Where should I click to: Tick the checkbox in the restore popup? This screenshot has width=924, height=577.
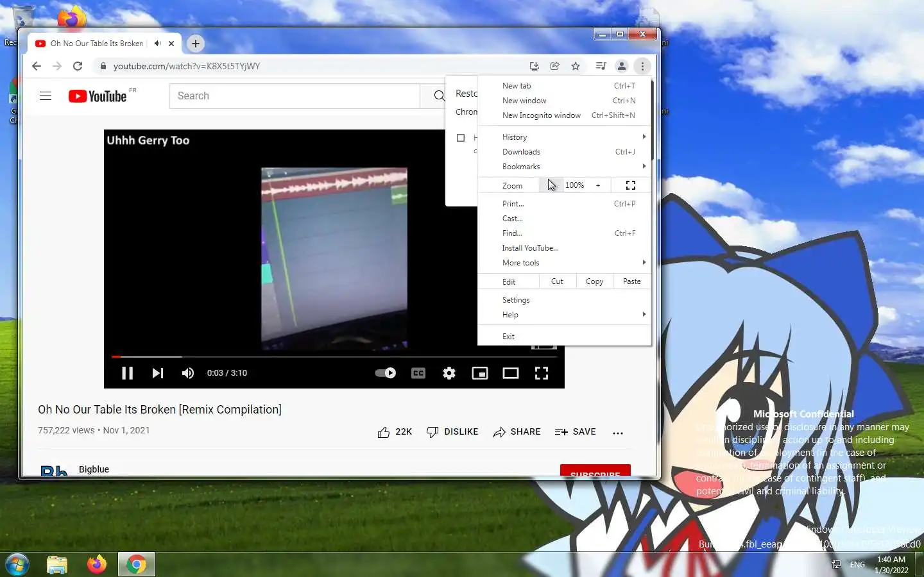[461, 138]
